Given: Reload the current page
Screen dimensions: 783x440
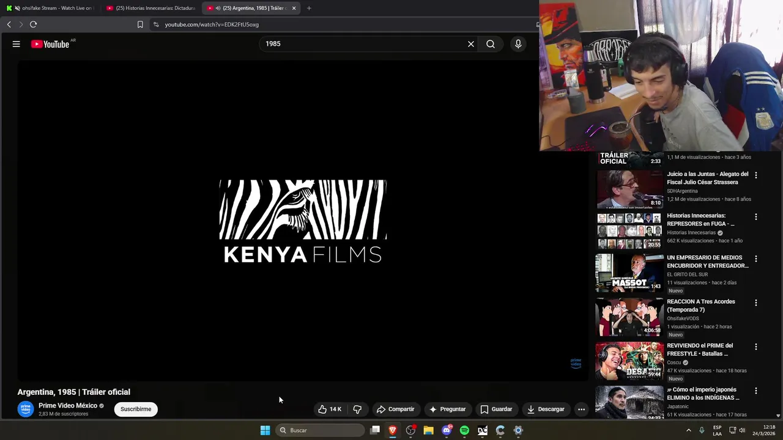Looking at the screenshot, I should [34, 24].
